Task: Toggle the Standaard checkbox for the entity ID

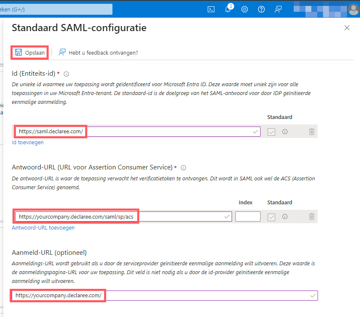Action: pyautogui.click(x=271, y=132)
